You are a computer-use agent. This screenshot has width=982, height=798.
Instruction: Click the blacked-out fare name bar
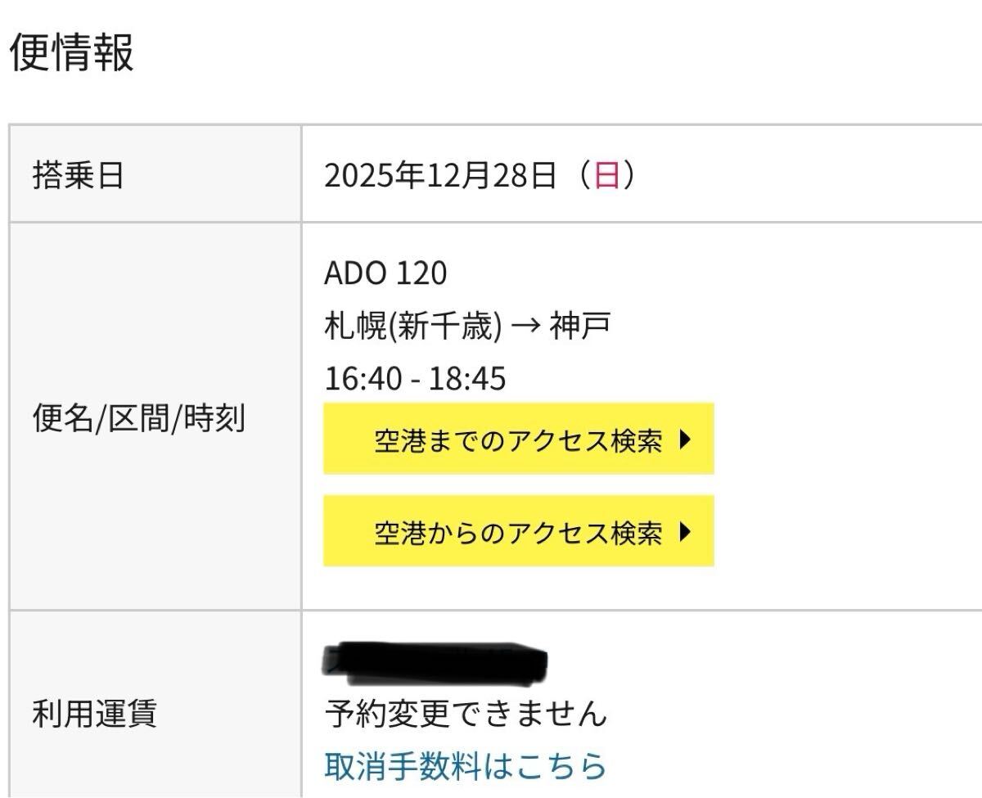(x=436, y=662)
